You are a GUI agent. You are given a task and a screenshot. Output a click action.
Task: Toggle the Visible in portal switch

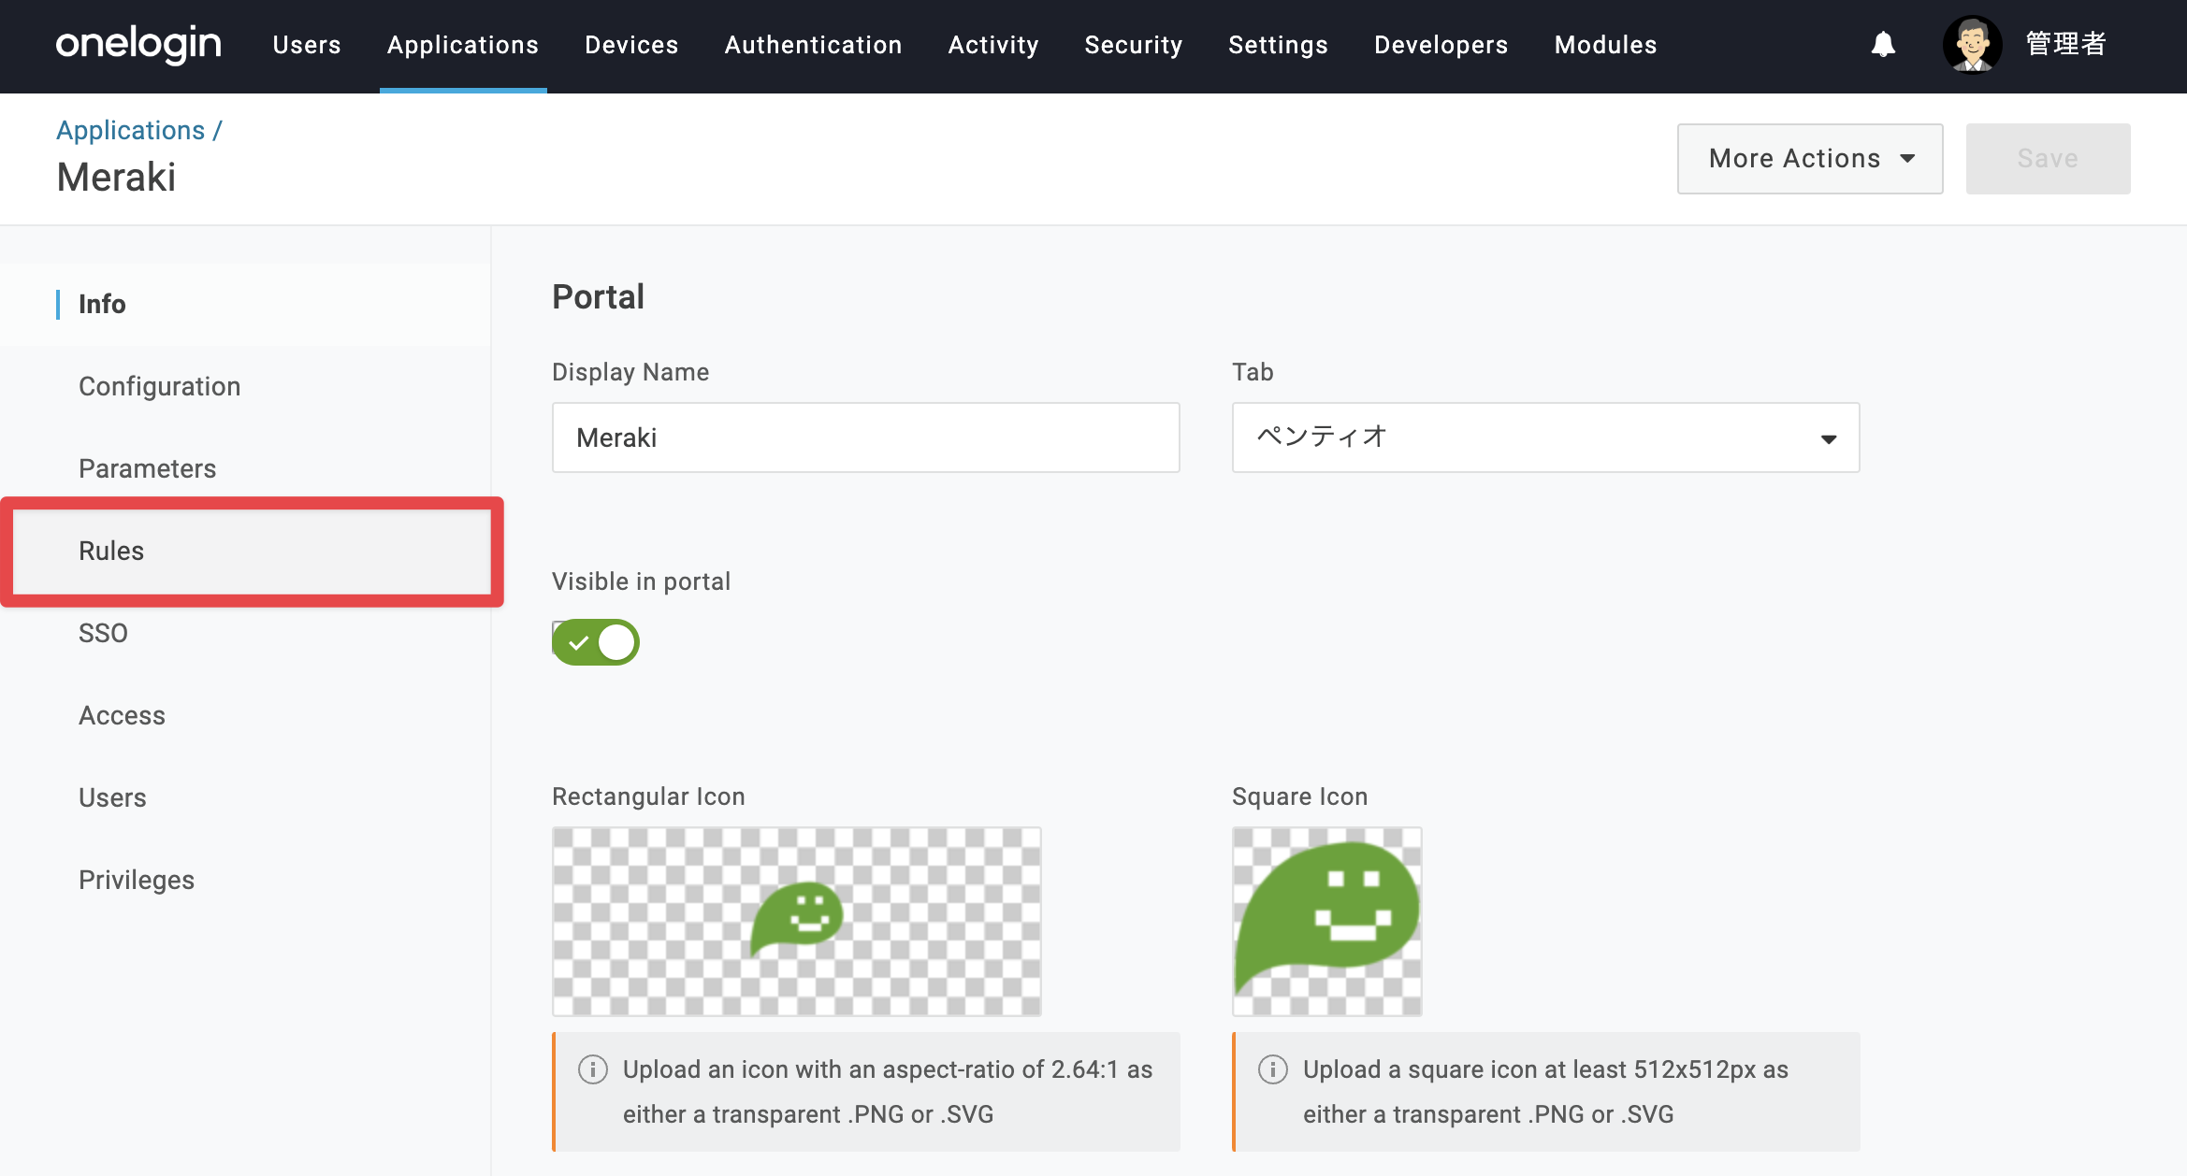point(596,642)
